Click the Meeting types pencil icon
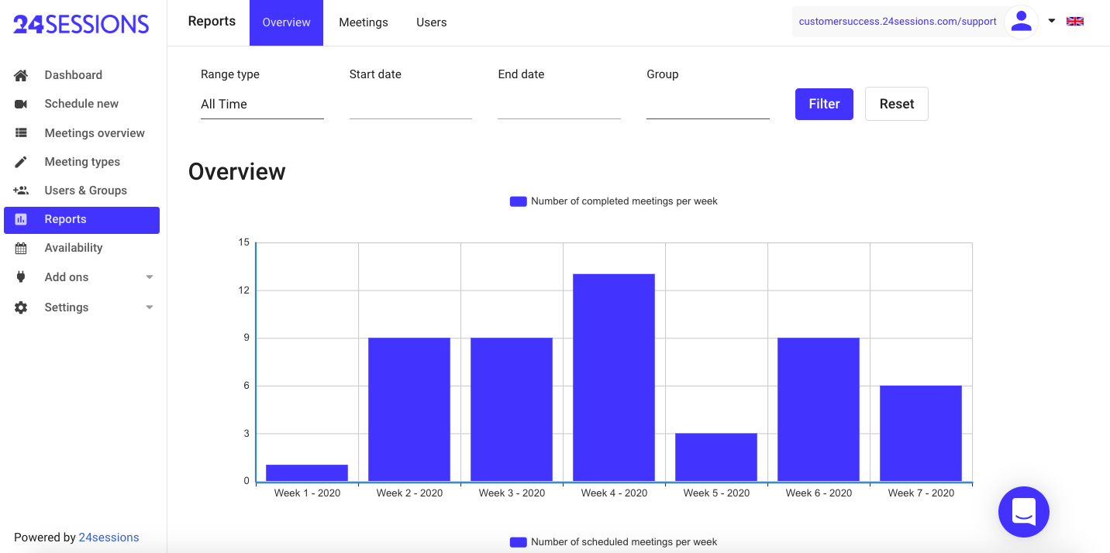Screen dimensions: 1110x553 (21, 162)
